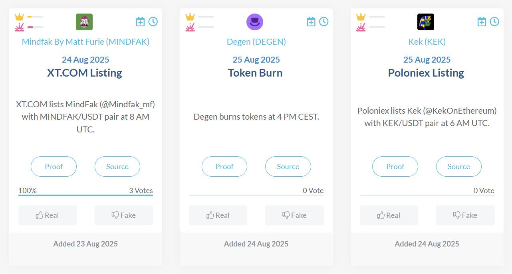Viewport: 512px width, 274px height.
Task: Click the calendar-plus icon on Kek card
Action: pos(482,22)
